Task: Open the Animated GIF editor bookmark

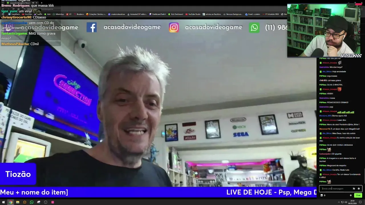Action: coord(137,14)
